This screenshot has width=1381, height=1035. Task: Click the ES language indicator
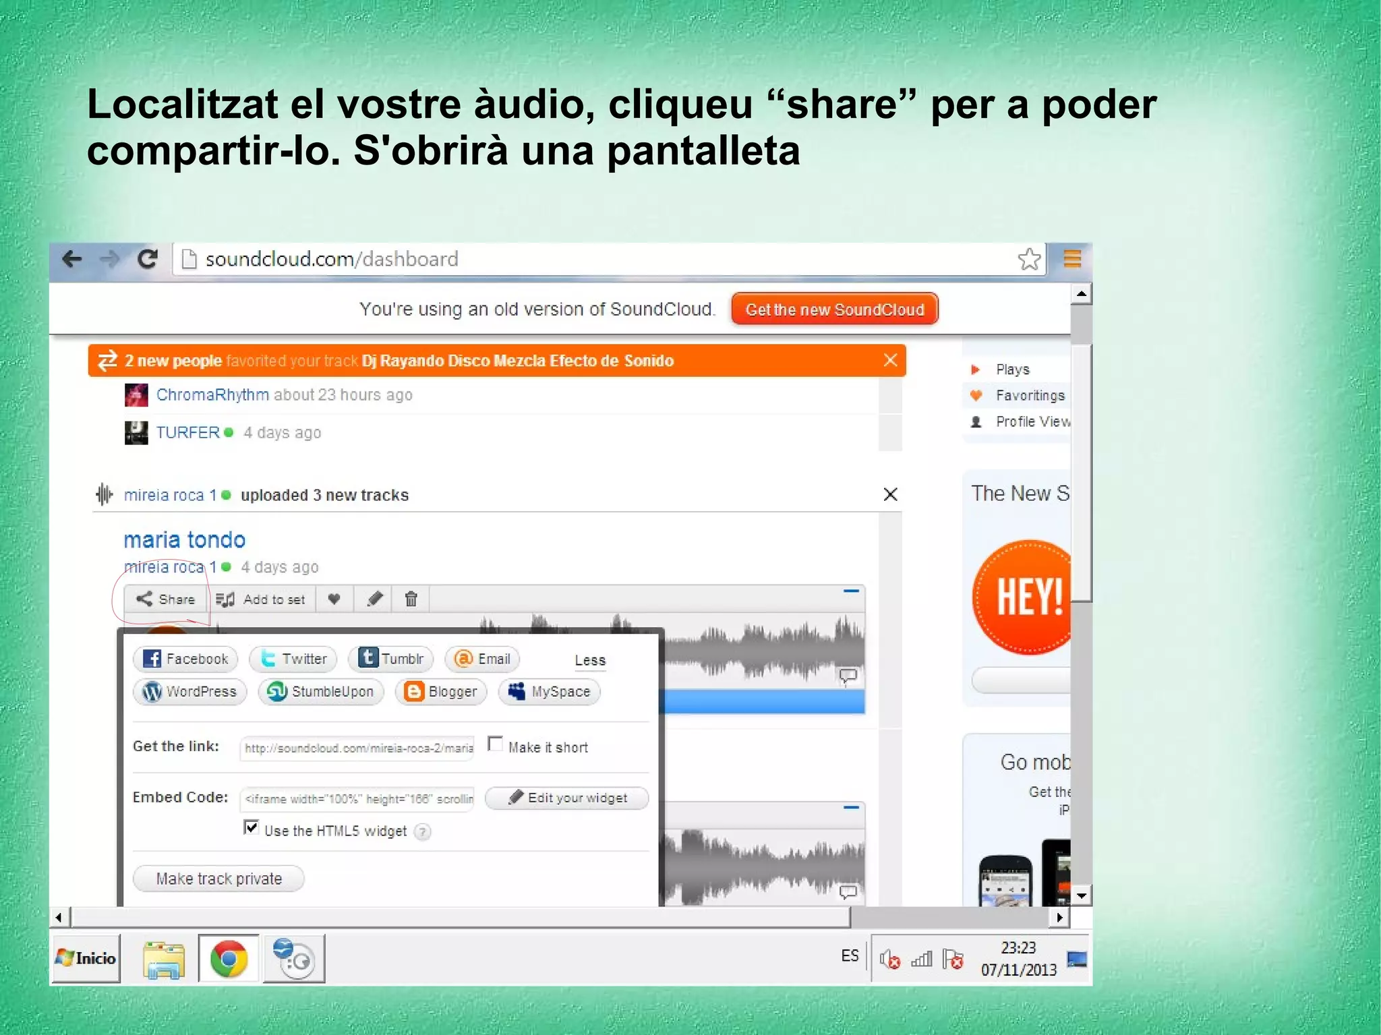[850, 955]
